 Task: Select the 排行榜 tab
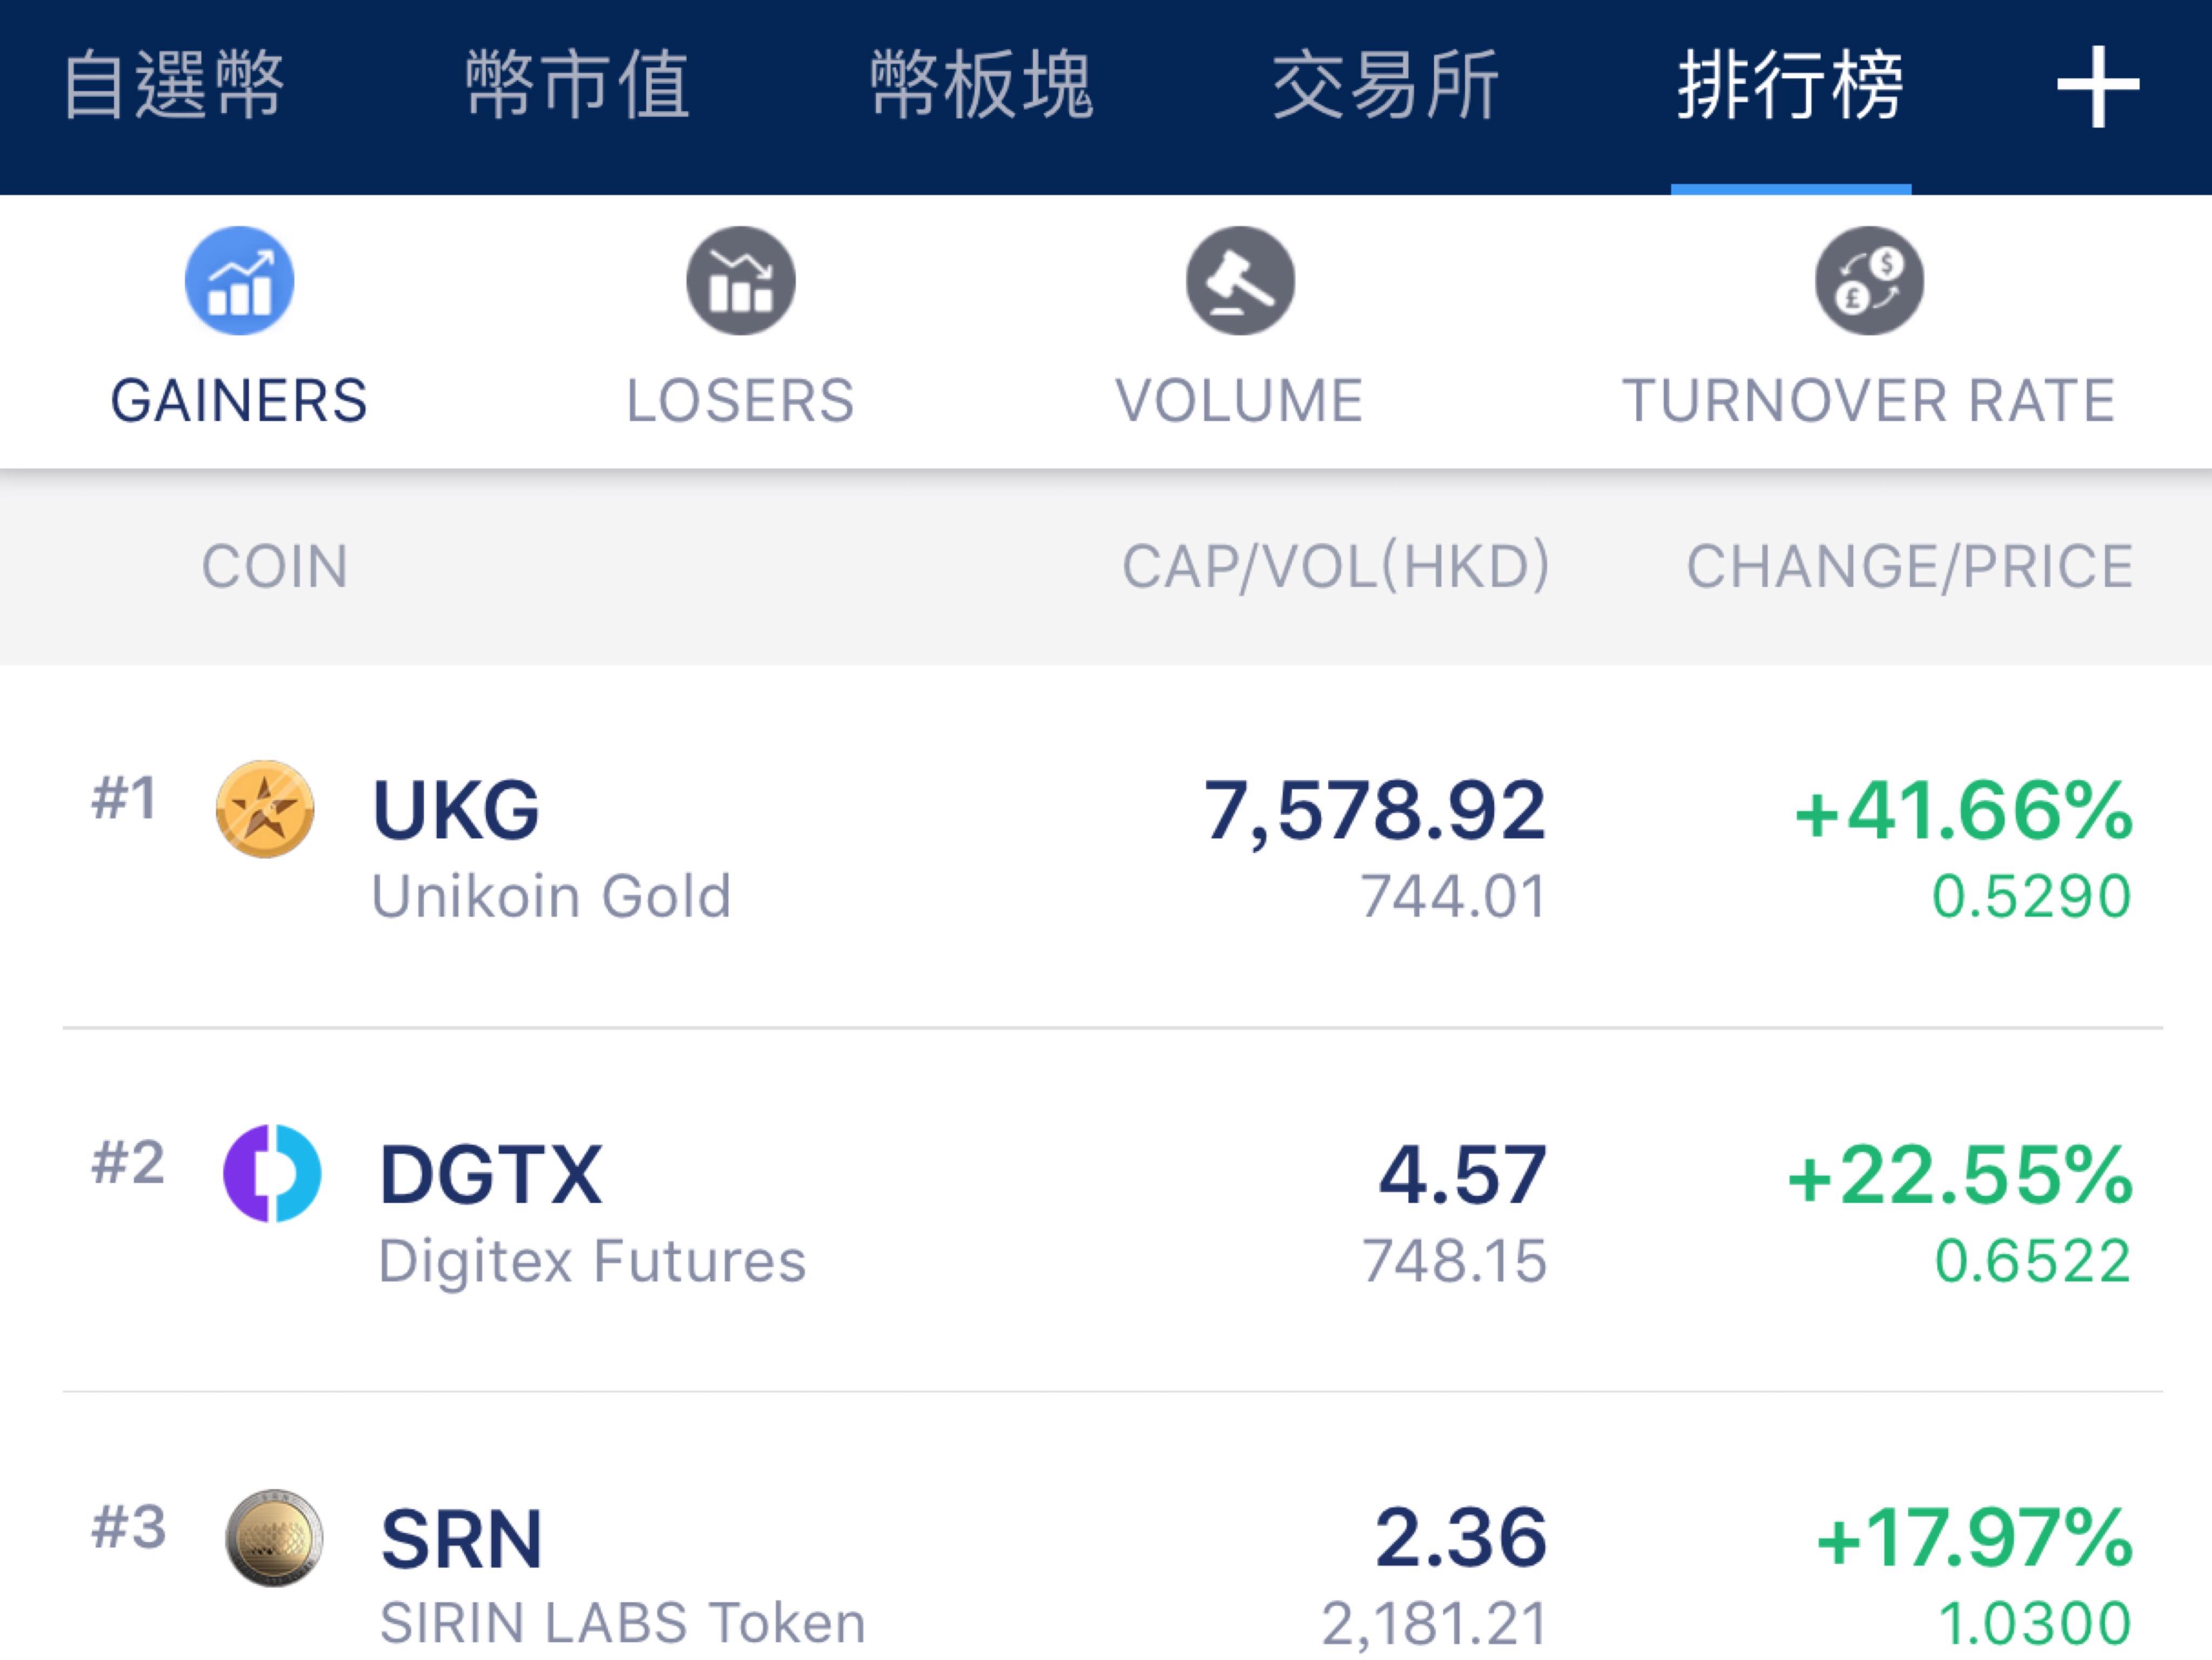(1790, 85)
